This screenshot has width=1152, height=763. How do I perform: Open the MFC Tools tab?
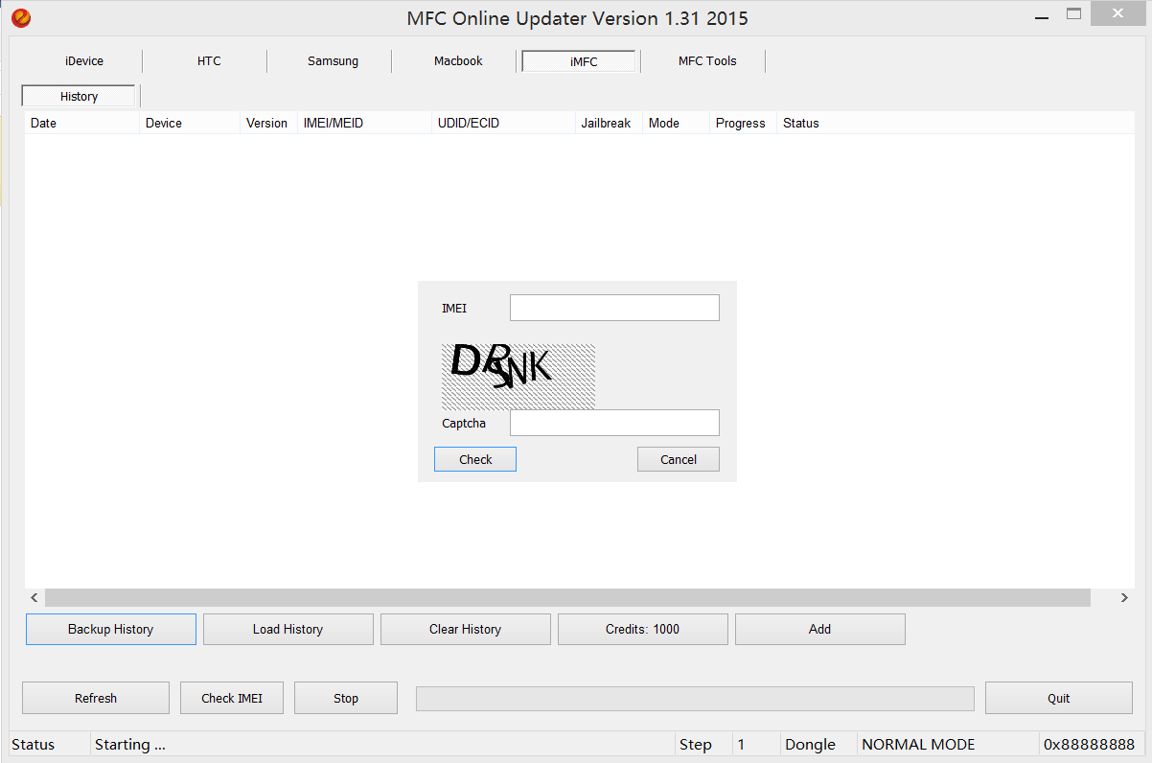click(707, 61)
